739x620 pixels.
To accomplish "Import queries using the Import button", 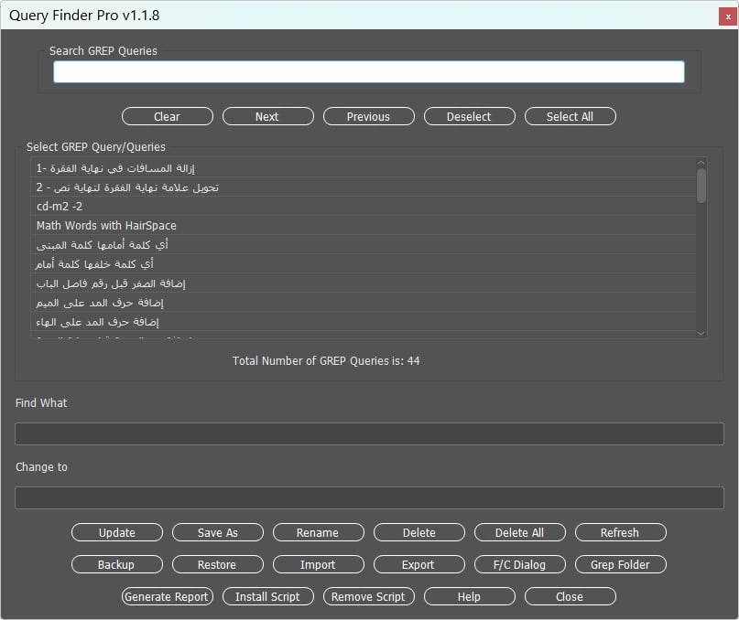I will click(318, 564).
